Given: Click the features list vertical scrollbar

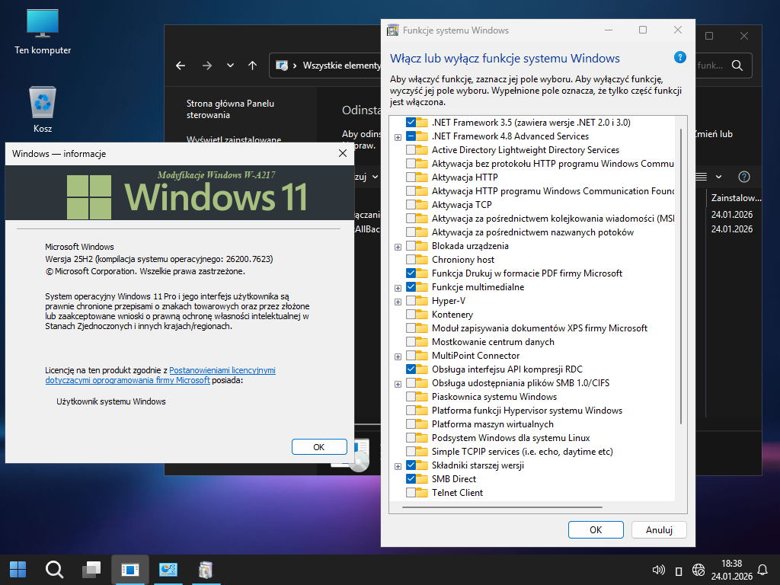Looking at the screenshot, I should pyautogui.click(x=681, y=274).
